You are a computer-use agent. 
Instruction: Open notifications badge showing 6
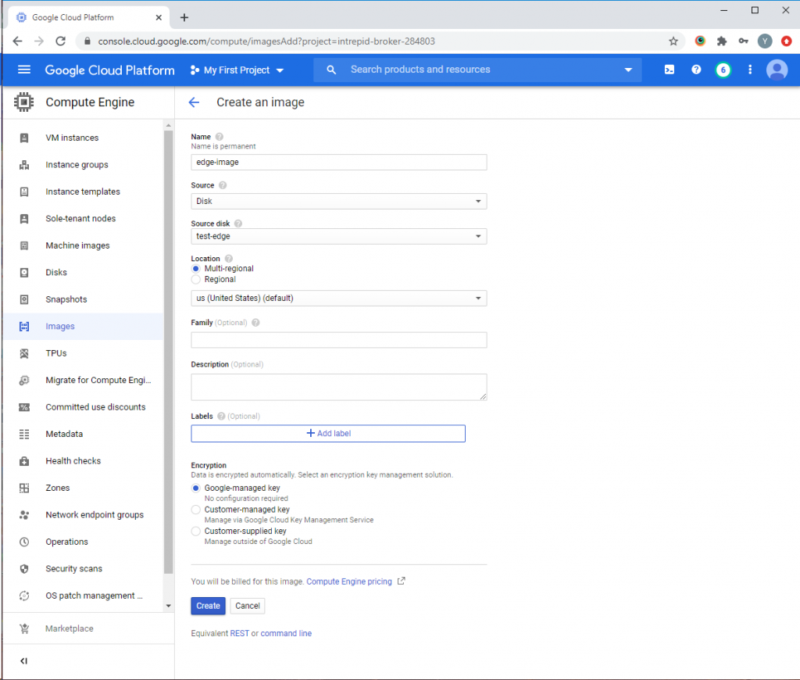723,70
